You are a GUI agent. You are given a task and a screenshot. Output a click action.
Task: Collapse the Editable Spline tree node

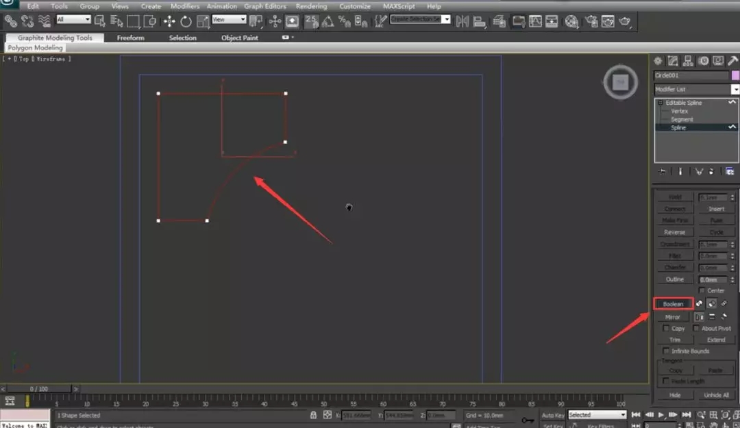coord(661,103)
